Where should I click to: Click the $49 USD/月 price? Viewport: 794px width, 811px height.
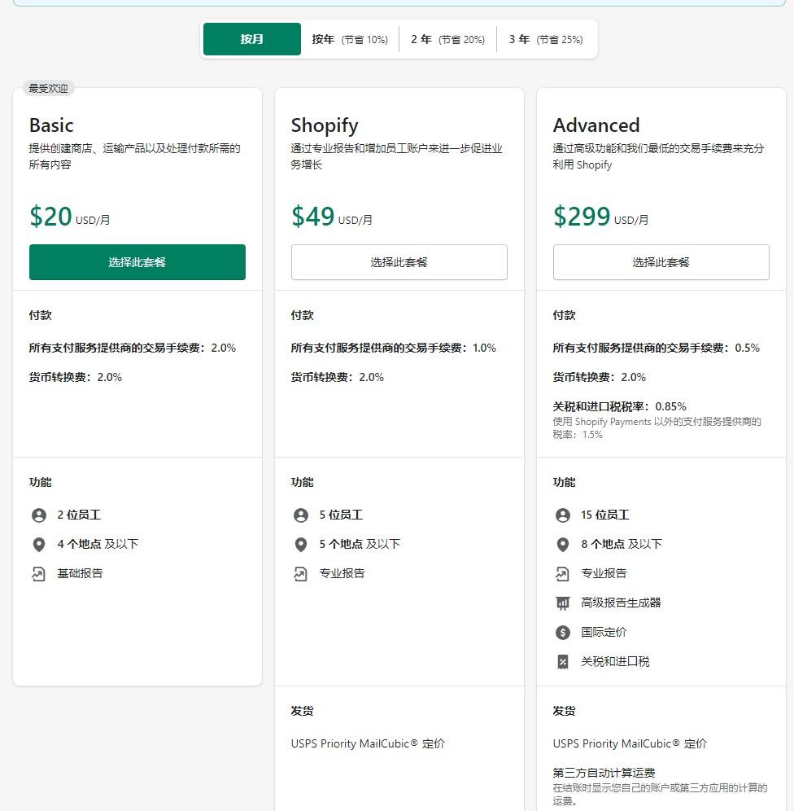332,217
